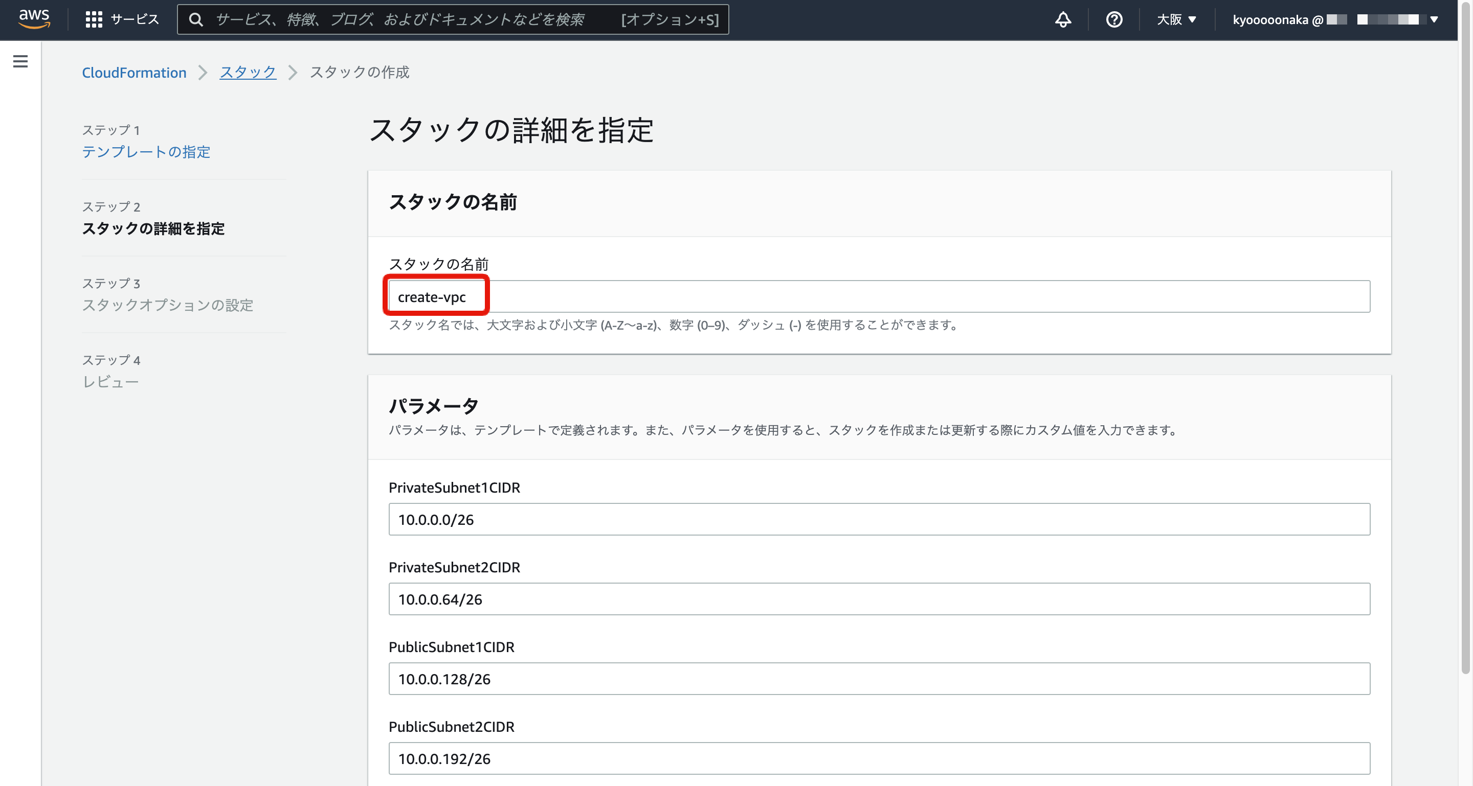Click the パラメータ section heading
The width and height of the screenshot is (1473, 786).
(x=433, y=406)
